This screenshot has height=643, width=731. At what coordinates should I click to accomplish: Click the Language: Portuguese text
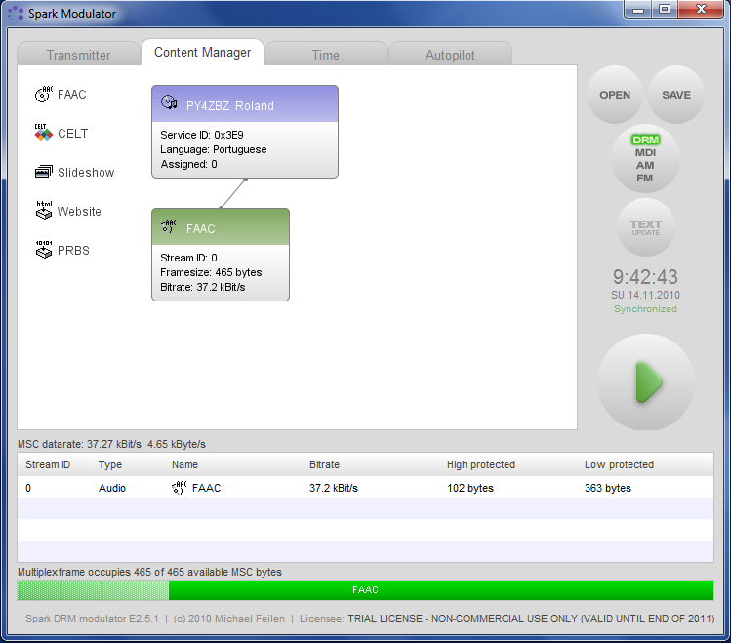click(x=213, y=149)
